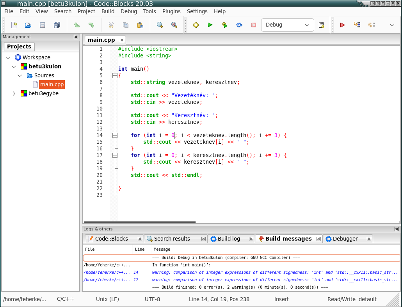
Task: Close the Build messages tab
Action: coord(318,239)
